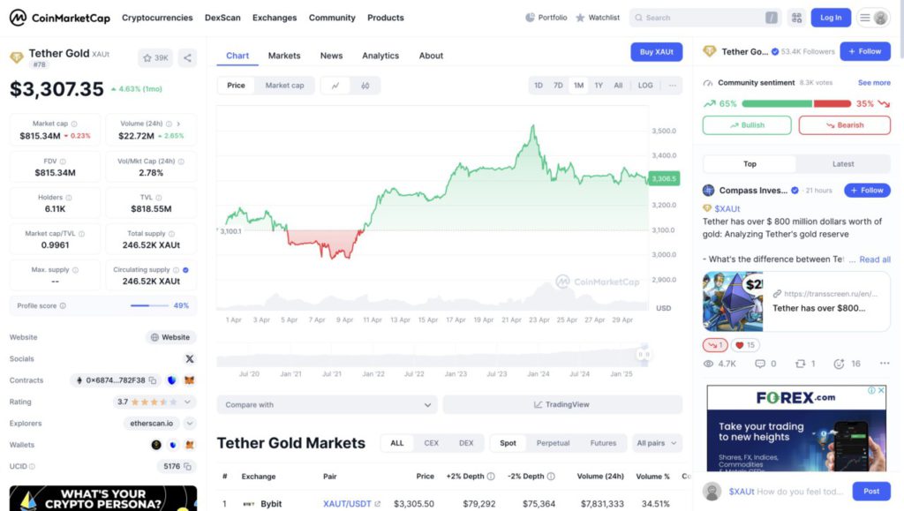
Task: Expand the Compare with dropdown
Action: (327, 405)
